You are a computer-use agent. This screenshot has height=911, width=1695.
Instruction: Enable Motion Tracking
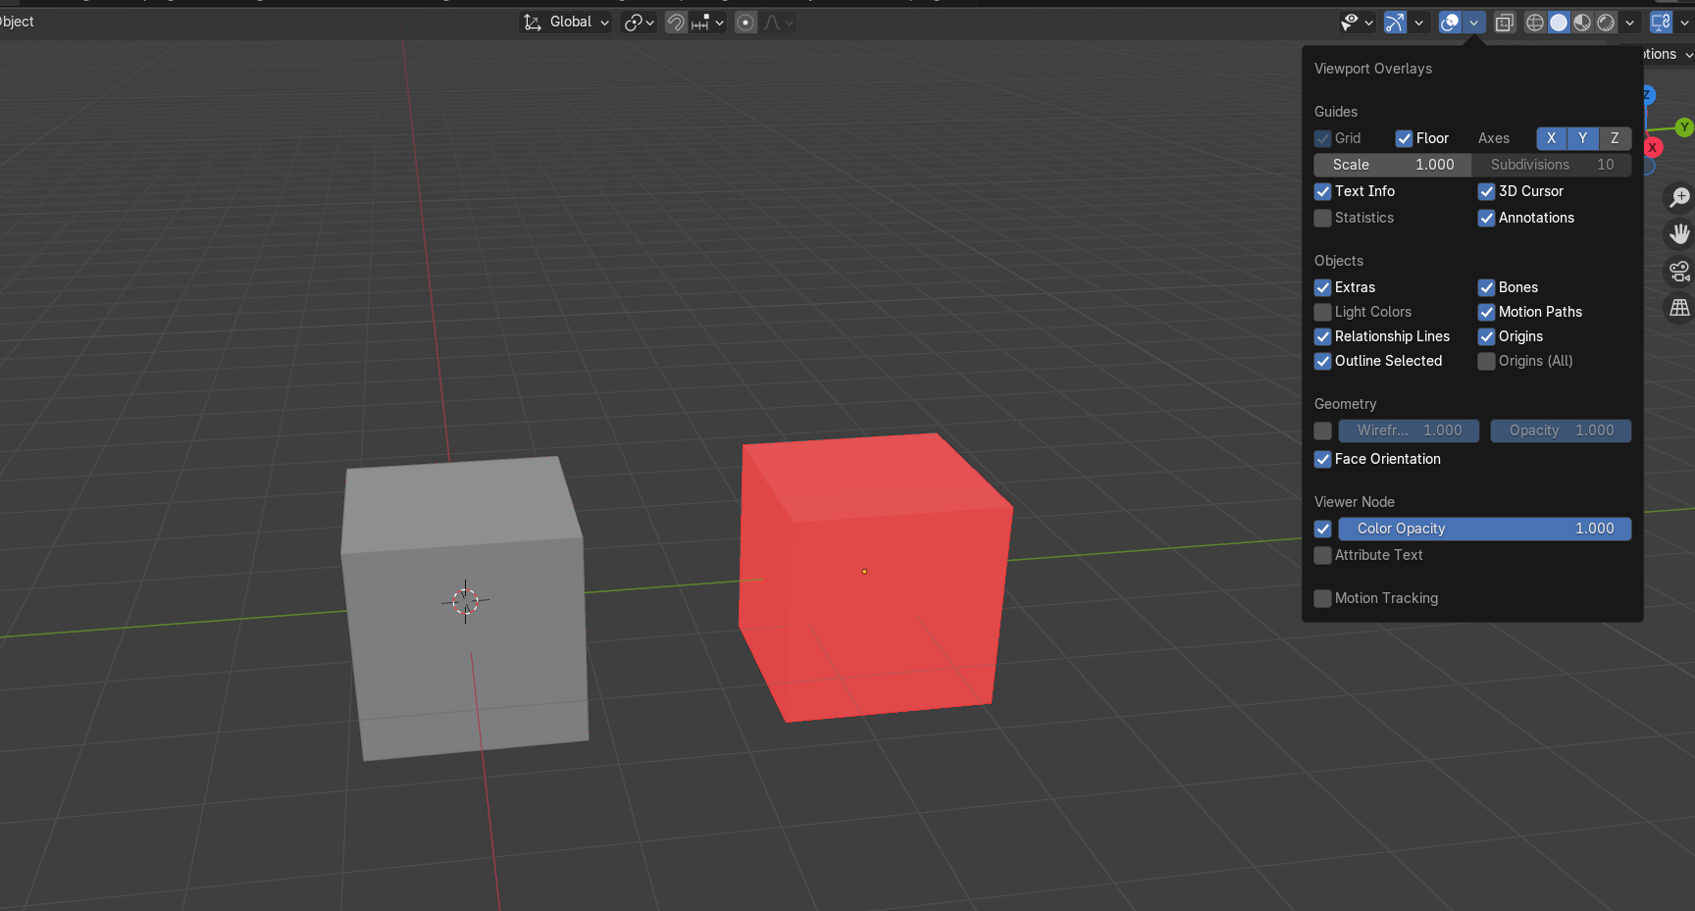click(1322, 598)
